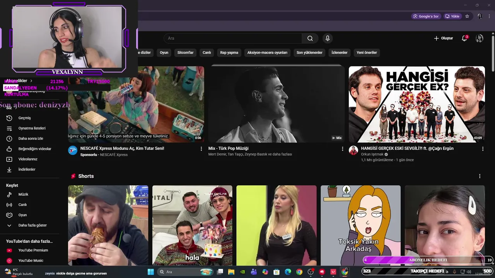Open the NESCAFÉ Xpress Modunu Aç title link
The image size is (495, 278).
coord(122,148)
